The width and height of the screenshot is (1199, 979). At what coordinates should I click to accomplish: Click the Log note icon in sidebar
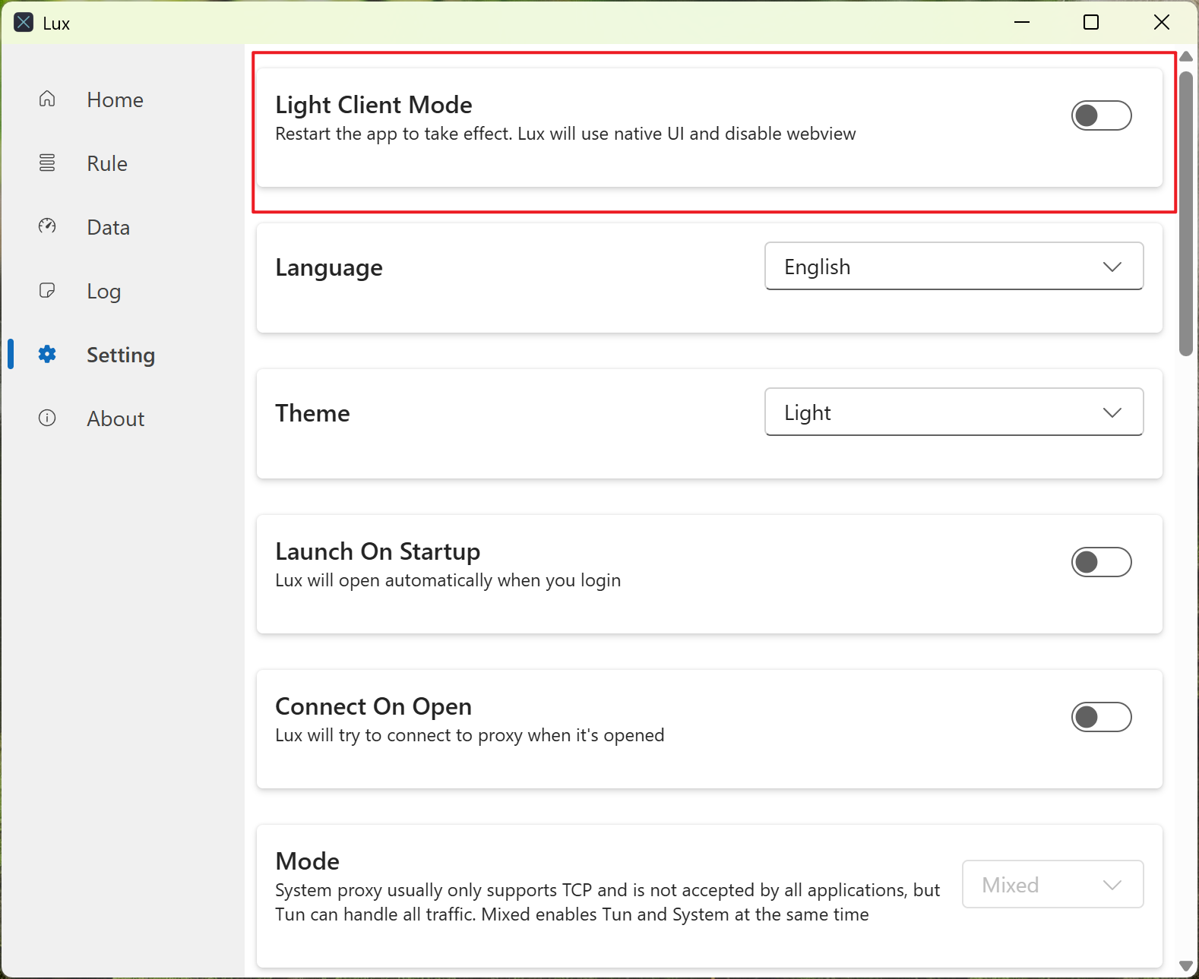tap(47, 290)
